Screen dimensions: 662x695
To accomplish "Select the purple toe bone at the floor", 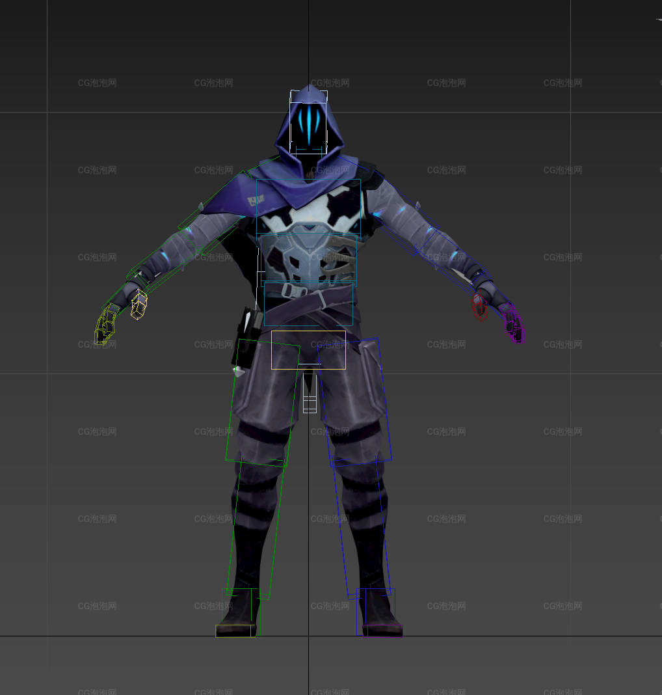I will point(382,631).
